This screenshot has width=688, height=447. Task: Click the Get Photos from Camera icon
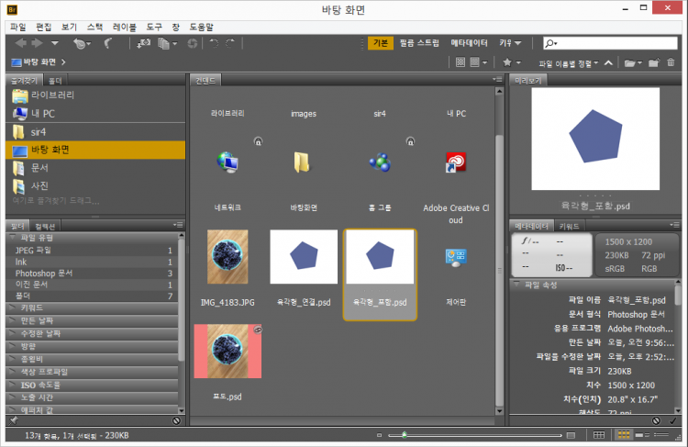pos(144,43)
